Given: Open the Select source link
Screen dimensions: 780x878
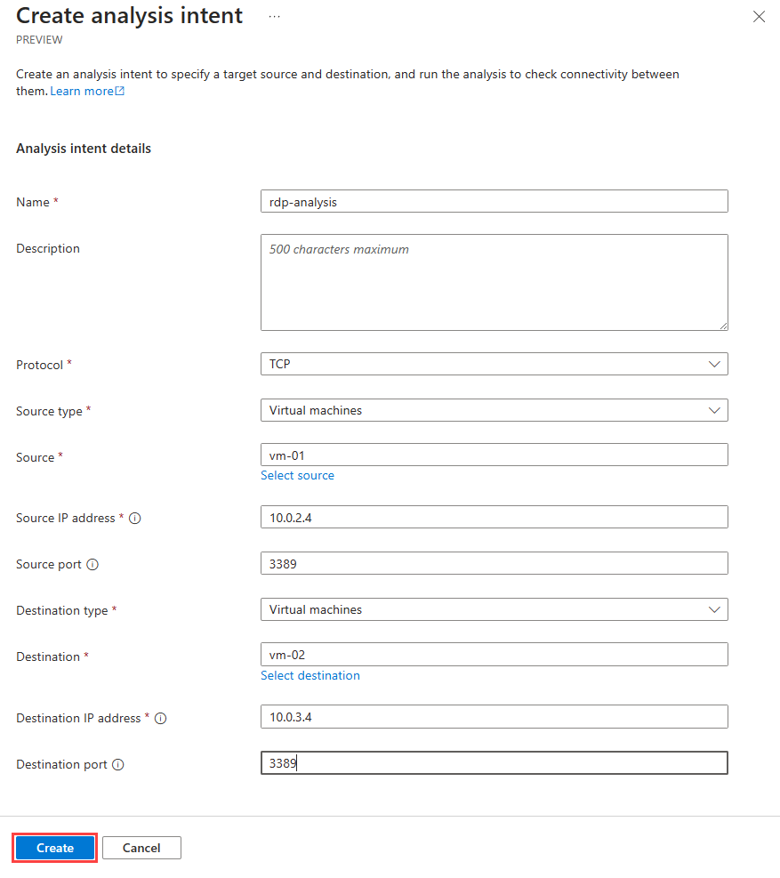Looking at the screenshot, I should [297, 476].
